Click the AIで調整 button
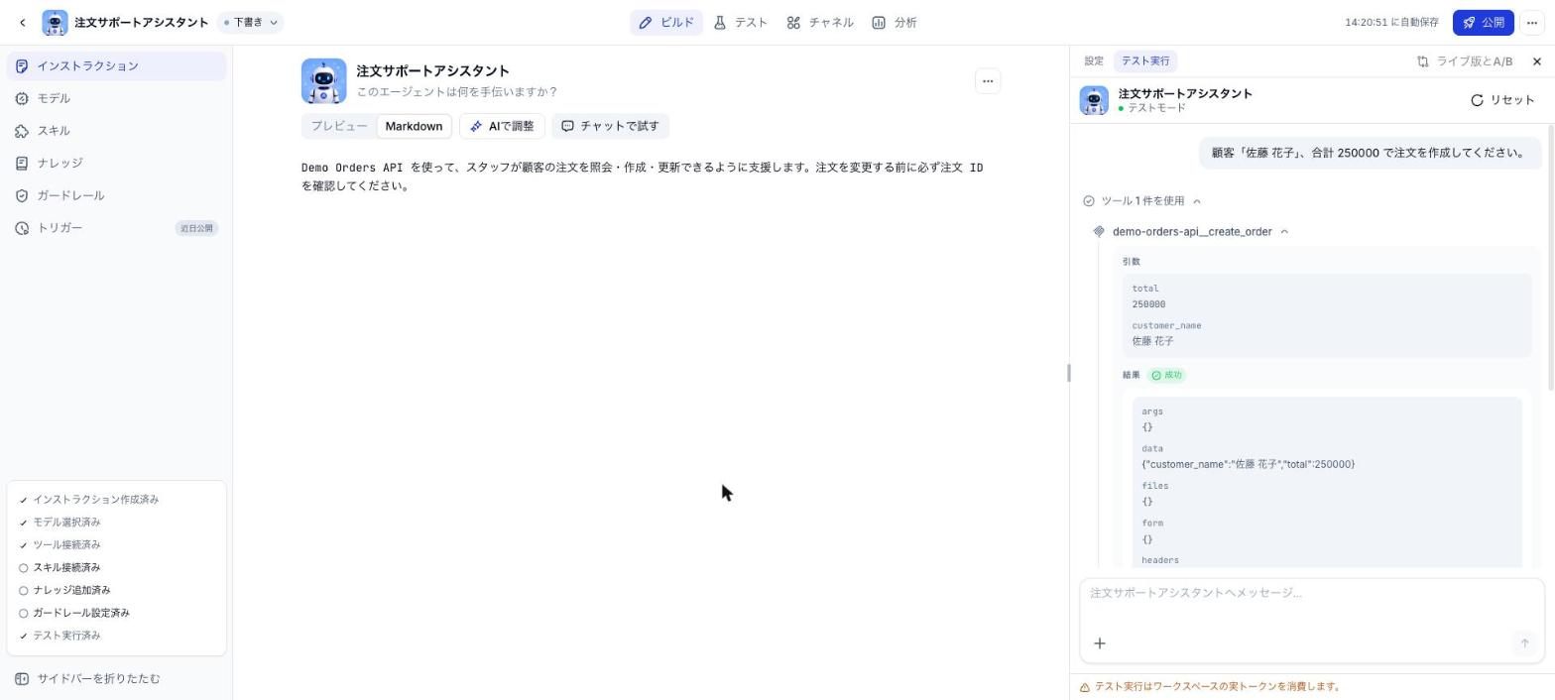The image size is (1555, 700). pyautogui.click(x=502, y=126)
